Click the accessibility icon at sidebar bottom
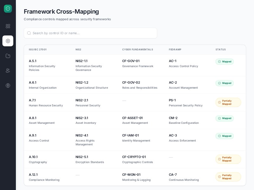254x190 pixels. click(x=8, y=85)
